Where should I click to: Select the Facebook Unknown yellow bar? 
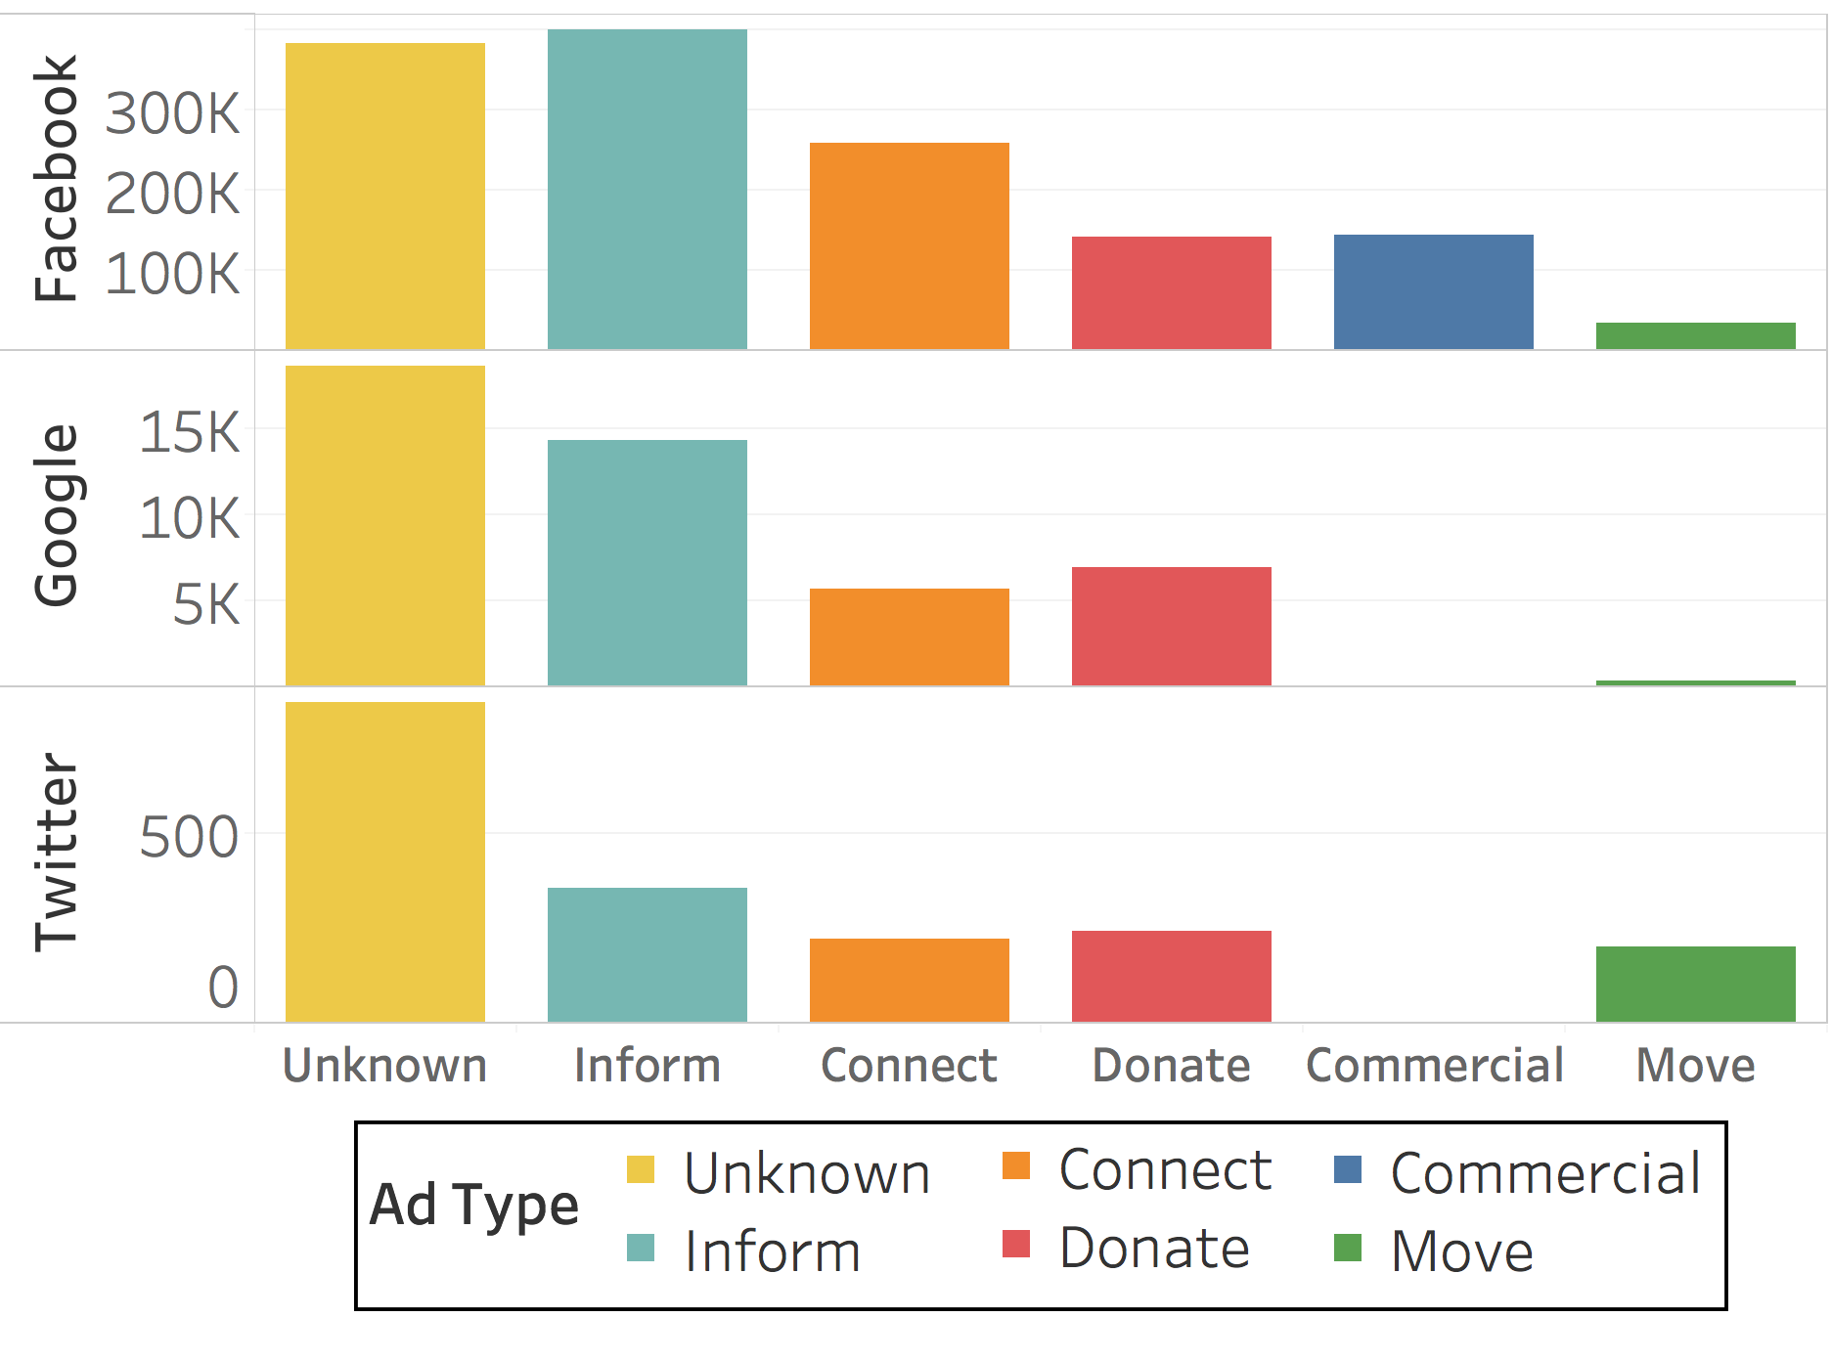[x=385, y=196]
